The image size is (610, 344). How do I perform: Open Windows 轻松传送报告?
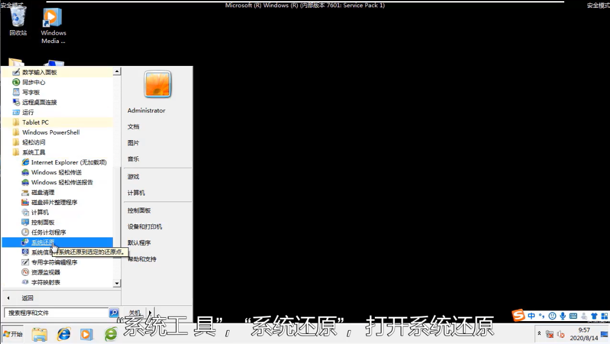tap(57, 182)
